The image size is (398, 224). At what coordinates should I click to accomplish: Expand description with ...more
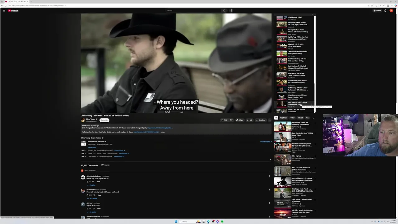163,132
